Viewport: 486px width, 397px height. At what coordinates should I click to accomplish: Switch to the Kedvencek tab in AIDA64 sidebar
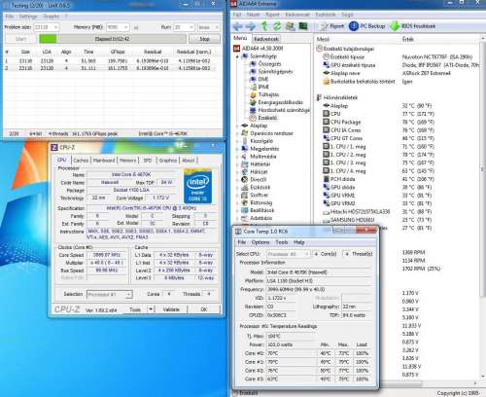pos(266,39)
